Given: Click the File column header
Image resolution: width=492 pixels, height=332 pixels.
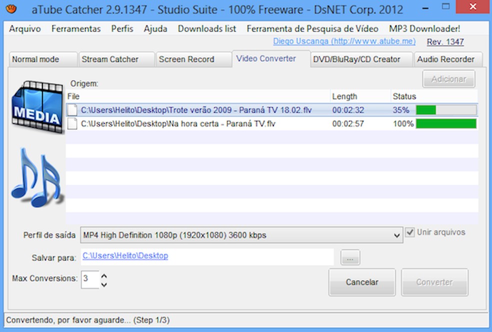Looking at the screenshot, I should tap(198, 96).
